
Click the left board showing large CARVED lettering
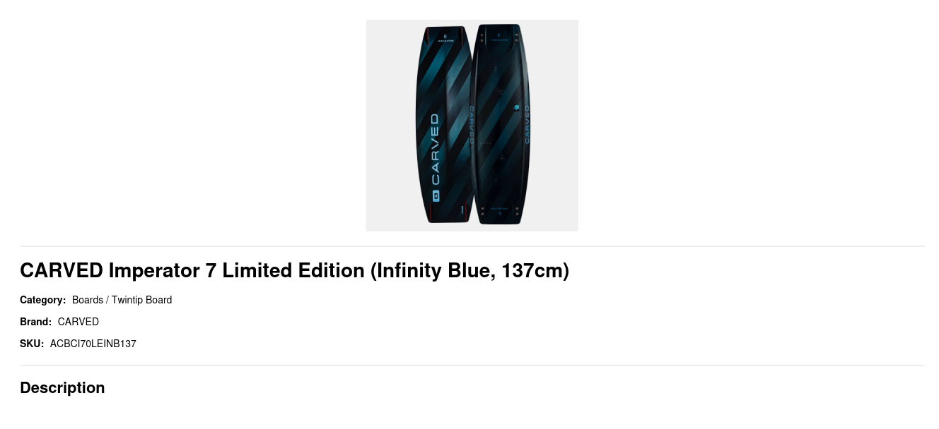pos(443,125)
